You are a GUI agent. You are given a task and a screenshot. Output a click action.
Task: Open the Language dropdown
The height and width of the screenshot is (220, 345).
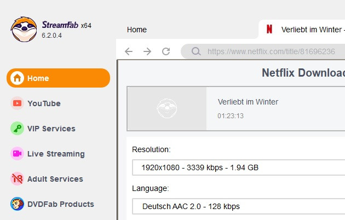[x=238, y=206]
